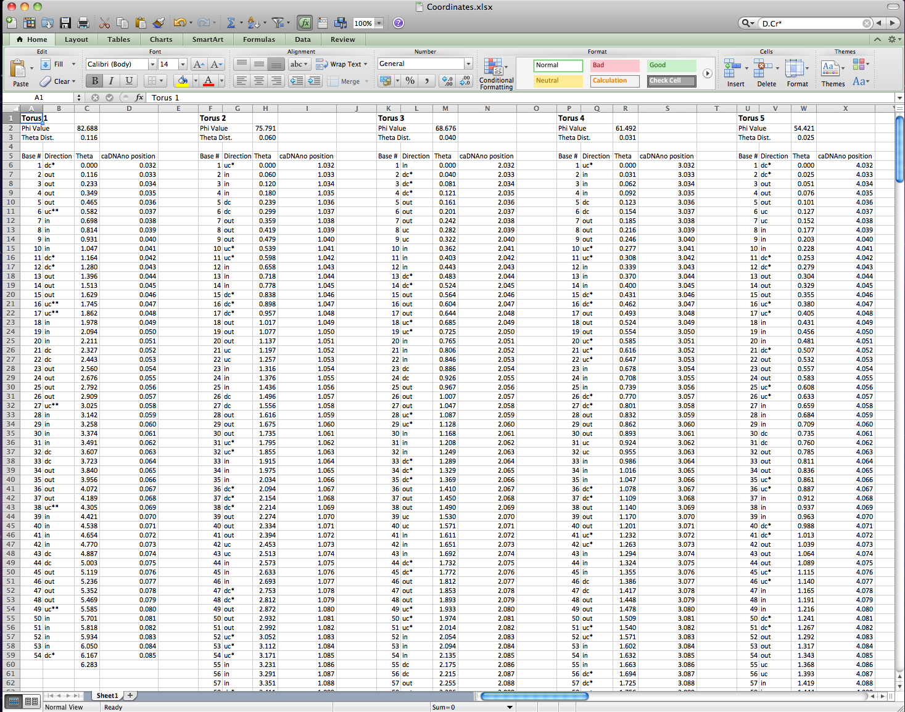Switch to the Charts ribbon tab

[x=161, y=39]
